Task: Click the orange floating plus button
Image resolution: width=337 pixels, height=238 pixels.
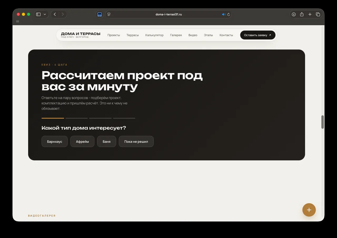Action: pyautogui.click(x=309, y=210)
